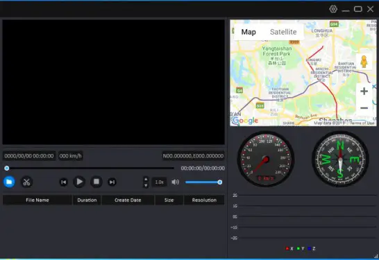Adjust the volume slider handle
This screenshot has height=260, width=379.
[220, 182]
